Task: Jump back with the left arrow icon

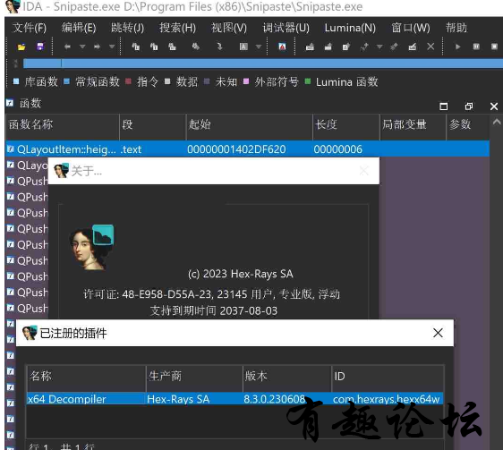Action: click(67, 47)
